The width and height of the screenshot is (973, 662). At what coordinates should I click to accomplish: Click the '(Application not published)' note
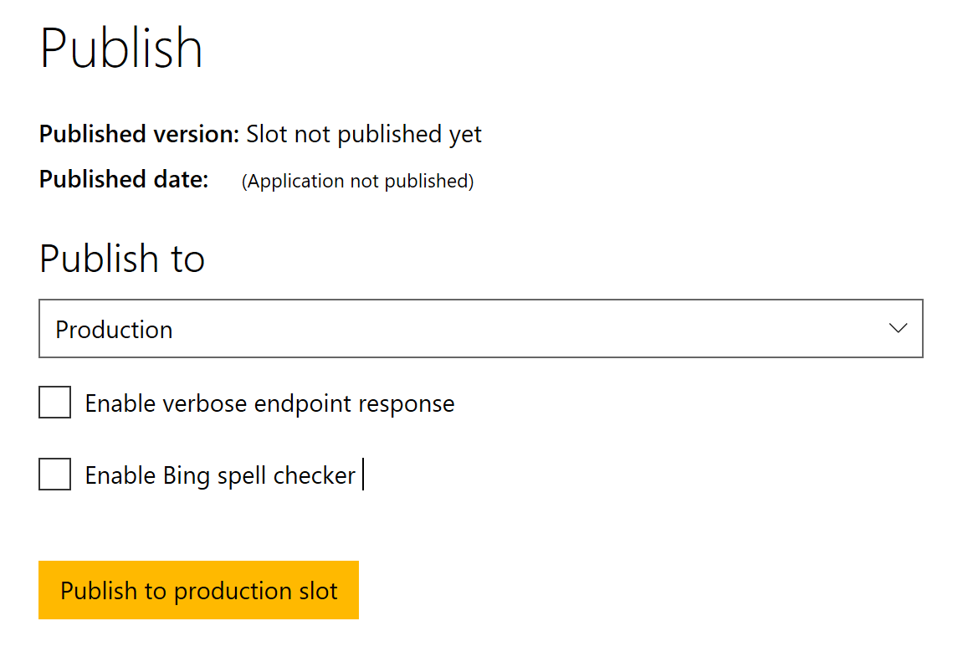pyautogui.click(x=357, y=181)
